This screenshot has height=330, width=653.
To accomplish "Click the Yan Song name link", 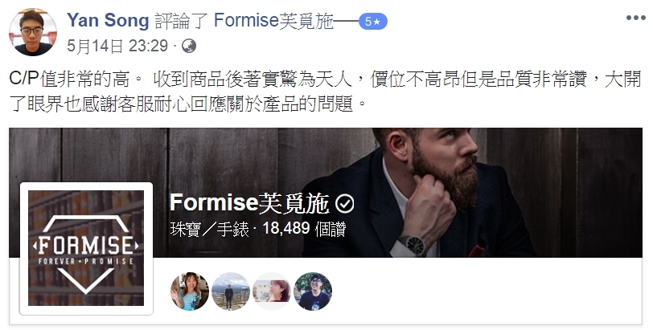I will point(108,20).
